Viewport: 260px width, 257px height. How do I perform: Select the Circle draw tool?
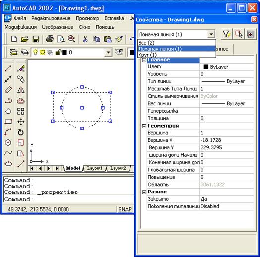tap(8, 142)
